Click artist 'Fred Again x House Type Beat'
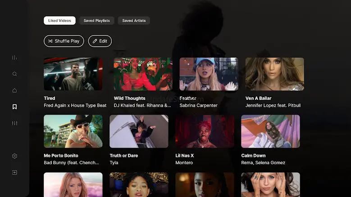The image size is (351, 197). (x=75, y=105)
